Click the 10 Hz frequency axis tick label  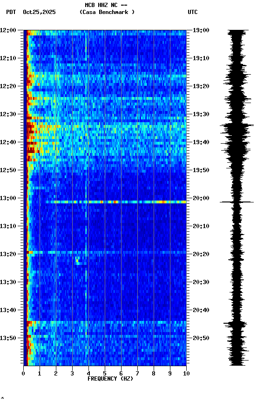click(187, 374)
